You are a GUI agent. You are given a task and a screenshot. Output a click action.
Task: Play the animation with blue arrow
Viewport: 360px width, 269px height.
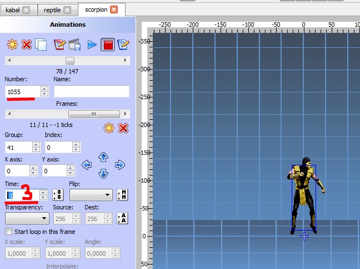click(92, 45)
